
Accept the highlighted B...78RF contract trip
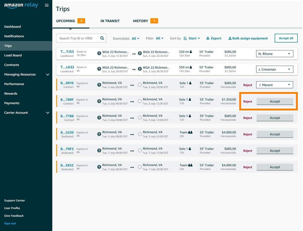click(275, 101)
